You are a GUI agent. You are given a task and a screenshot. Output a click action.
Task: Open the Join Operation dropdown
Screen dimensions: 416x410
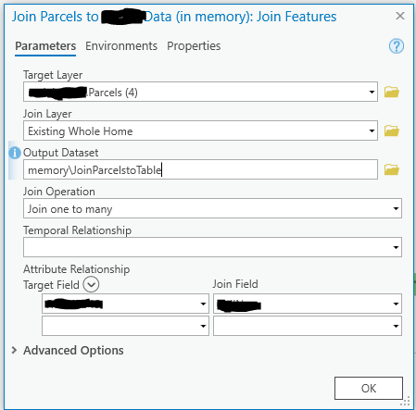click(x=212, y=208)
